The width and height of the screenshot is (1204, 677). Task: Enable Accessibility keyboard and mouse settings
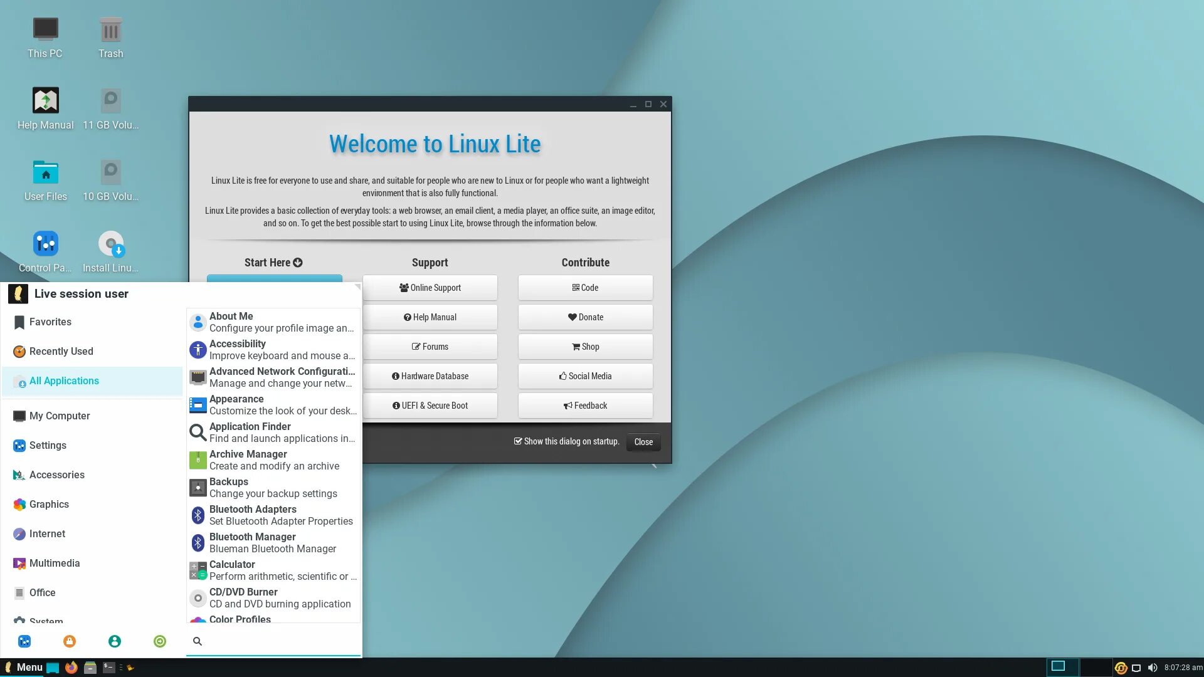pos(273,349)
